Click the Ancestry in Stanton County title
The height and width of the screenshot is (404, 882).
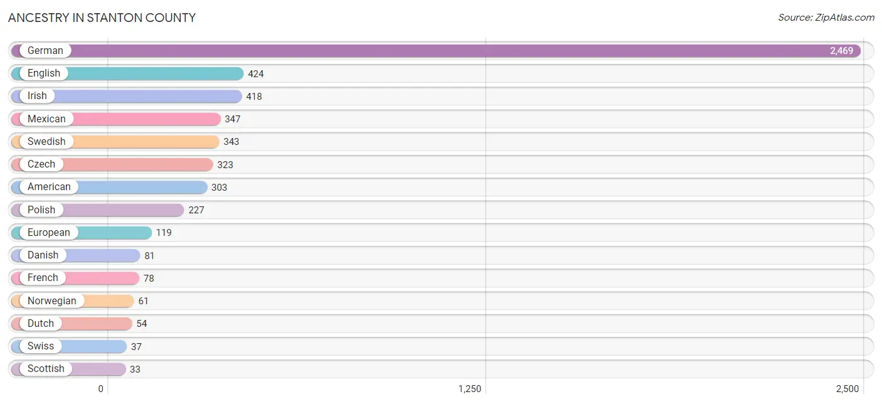[102, 18]
